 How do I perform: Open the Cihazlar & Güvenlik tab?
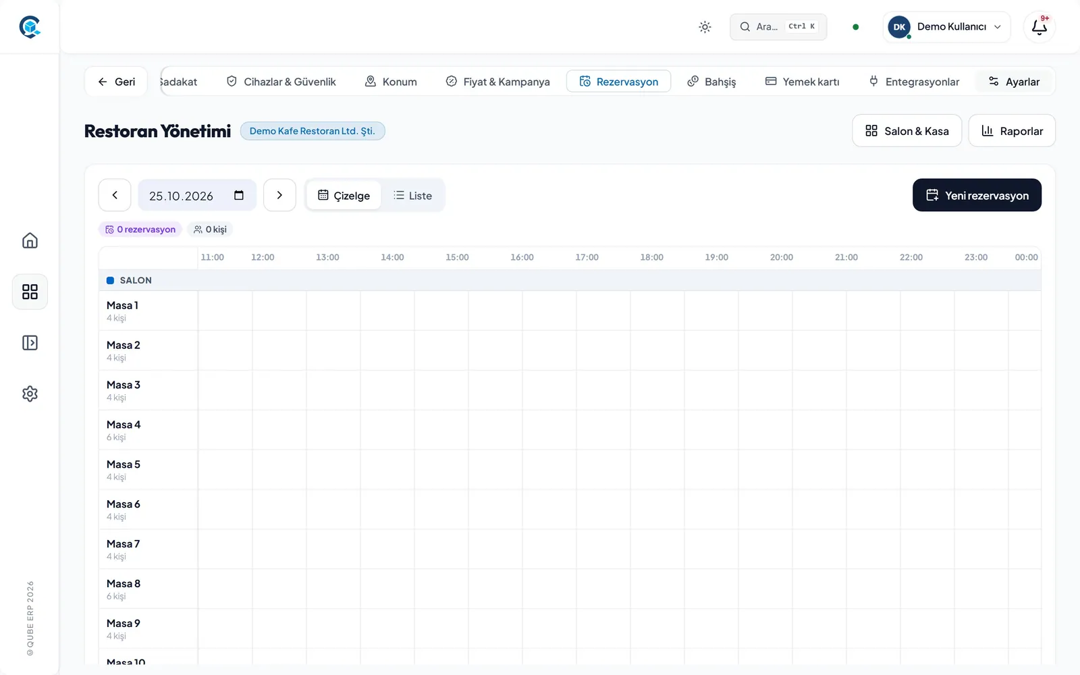coord(281,82)
